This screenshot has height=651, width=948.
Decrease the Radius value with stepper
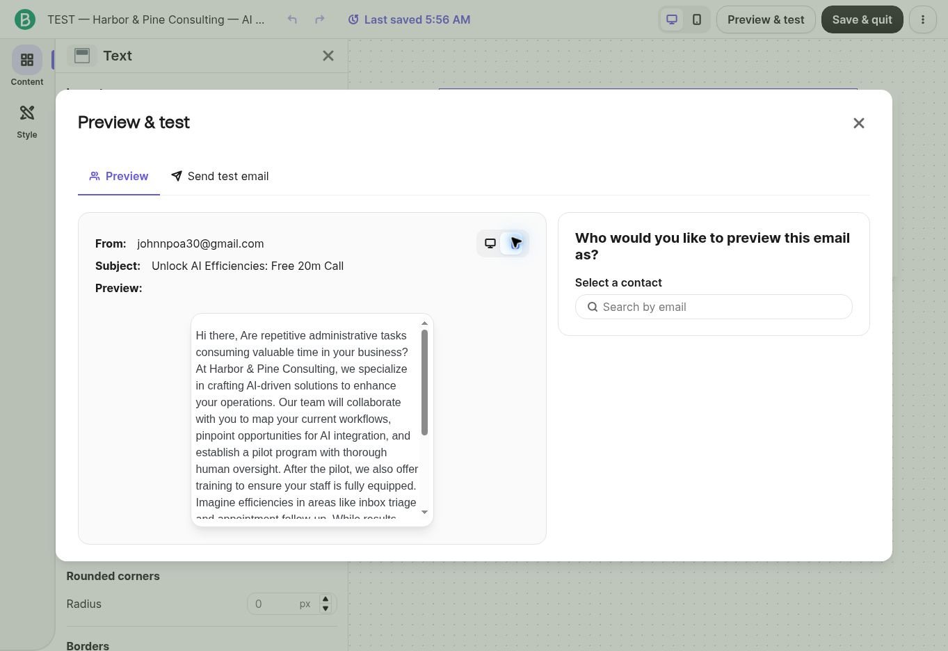tap(326, 609)
